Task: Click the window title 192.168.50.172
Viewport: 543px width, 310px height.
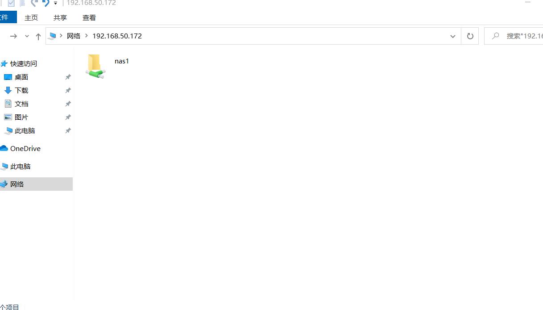Action: point(91,3)
